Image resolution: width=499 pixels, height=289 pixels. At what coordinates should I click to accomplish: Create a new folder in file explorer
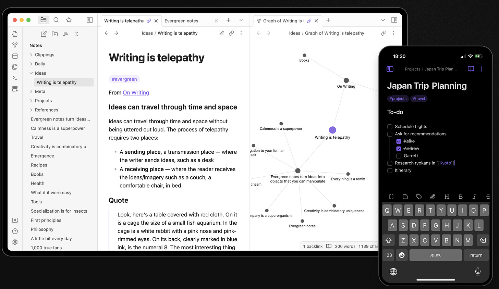55,34
